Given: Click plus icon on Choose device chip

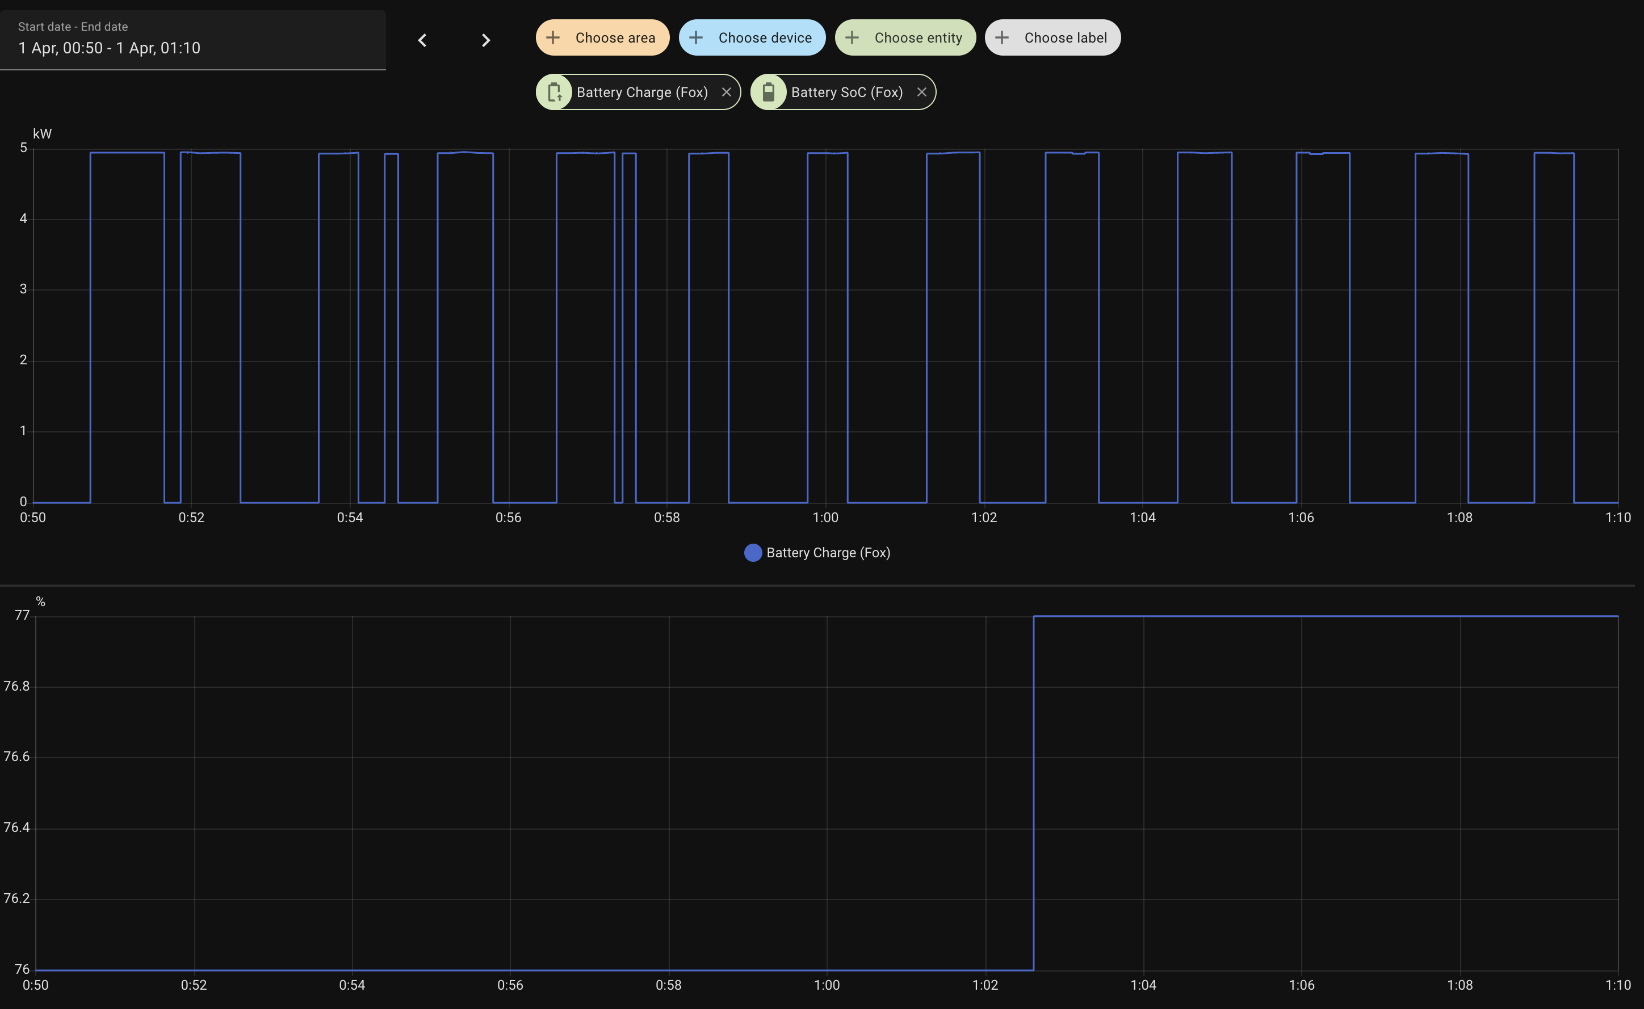Looking at the screenshot, I should [695, 37].
